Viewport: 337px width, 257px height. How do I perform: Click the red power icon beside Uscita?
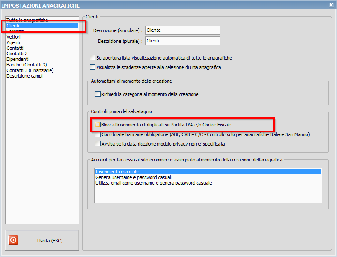point(13,240)
